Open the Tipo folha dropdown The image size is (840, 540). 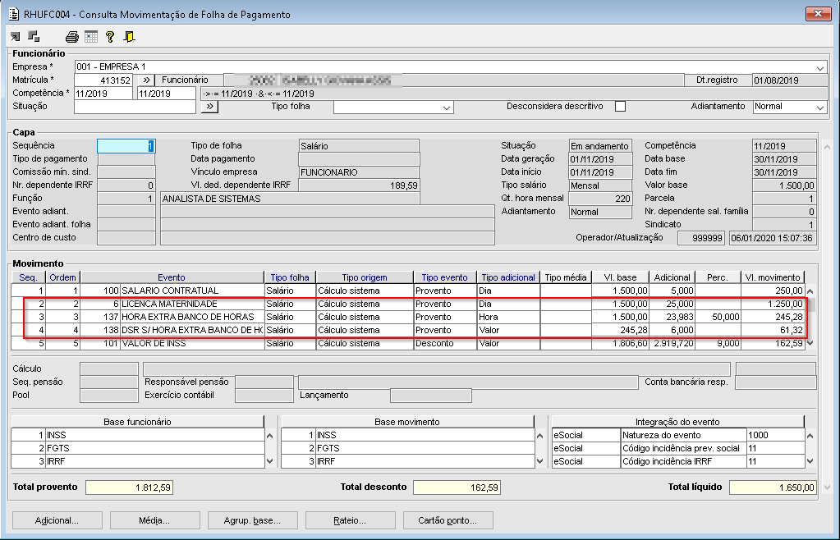point(447,108)
